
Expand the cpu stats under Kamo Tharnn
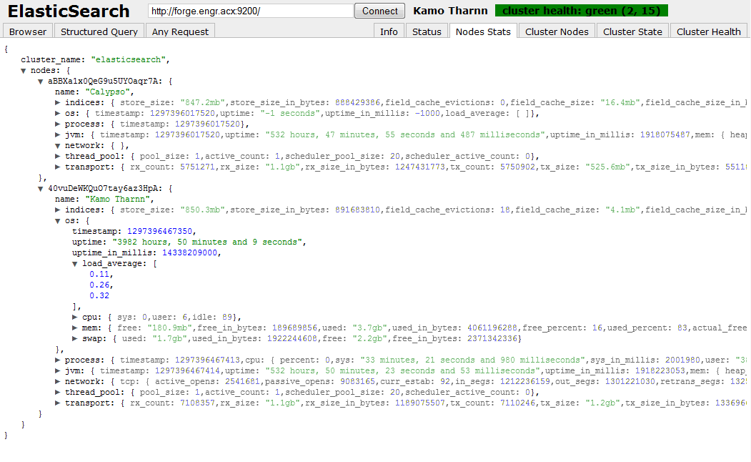coord(76,317)
